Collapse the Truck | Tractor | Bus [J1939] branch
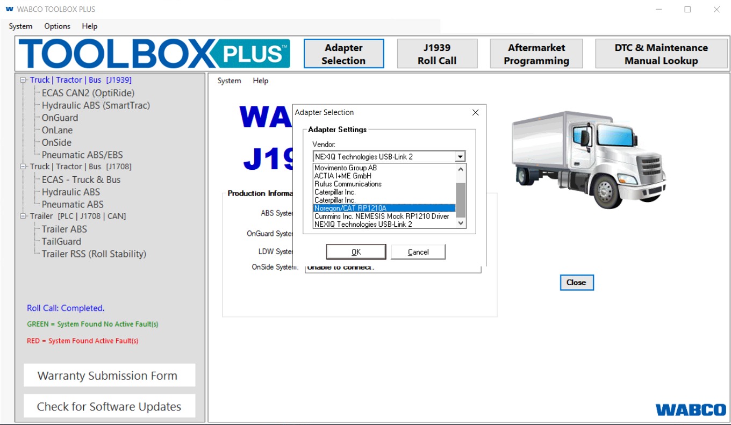The height and width of the screenshot is (425, 731). [x=23, y=80]
